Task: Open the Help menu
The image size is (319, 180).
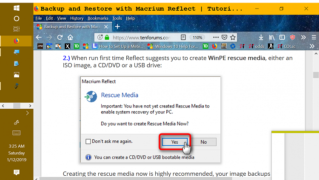Action: [x=130, y=18]
